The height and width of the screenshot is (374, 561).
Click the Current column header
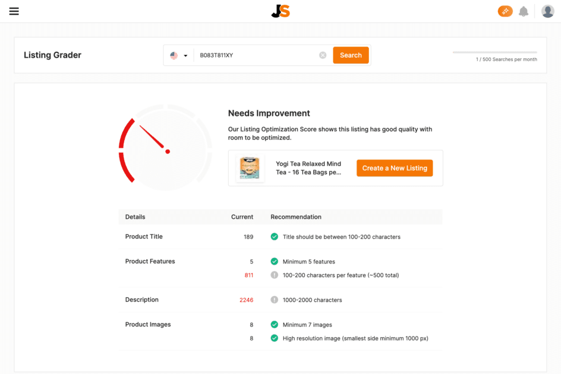point(242,217)
